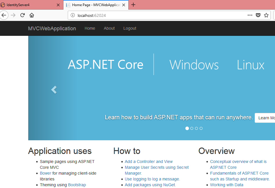Reload the page with the refresh icon

[22, 15]
